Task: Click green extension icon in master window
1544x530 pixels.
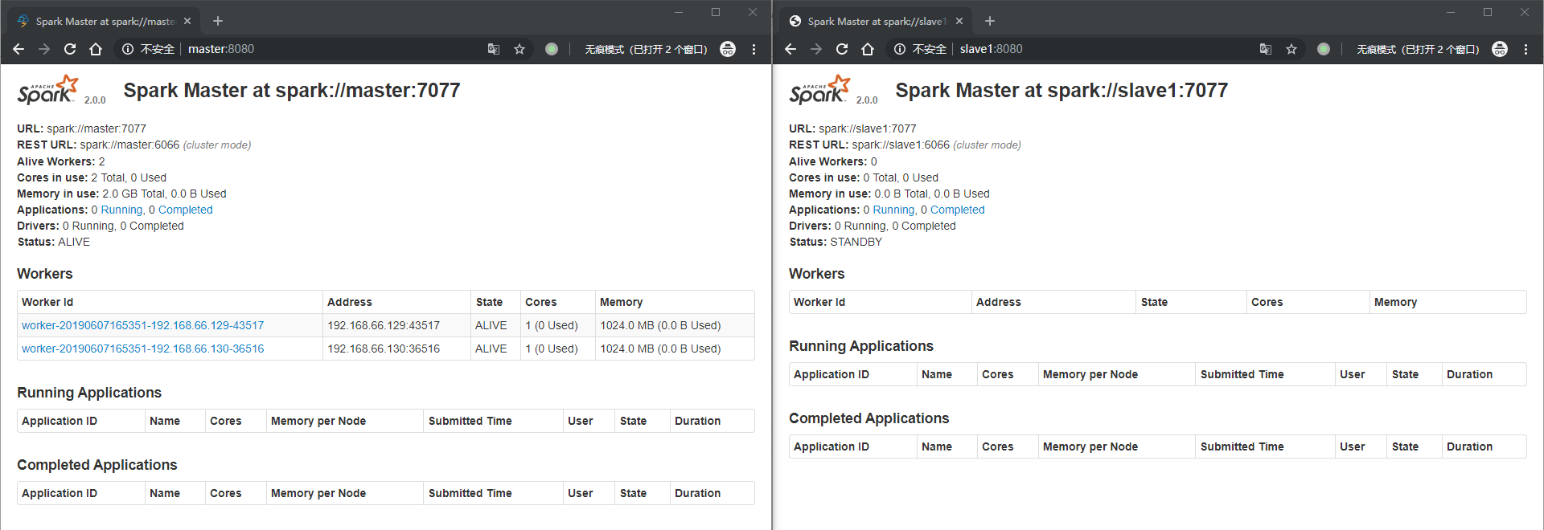Action: (x=552, y=49)
